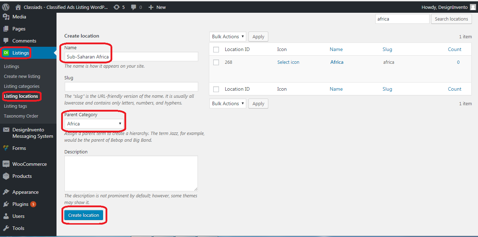The height and width of the screenshot is (237, 478).
Task: Open the Parent Category dropdown showing Africa
Action: [94, 124]
